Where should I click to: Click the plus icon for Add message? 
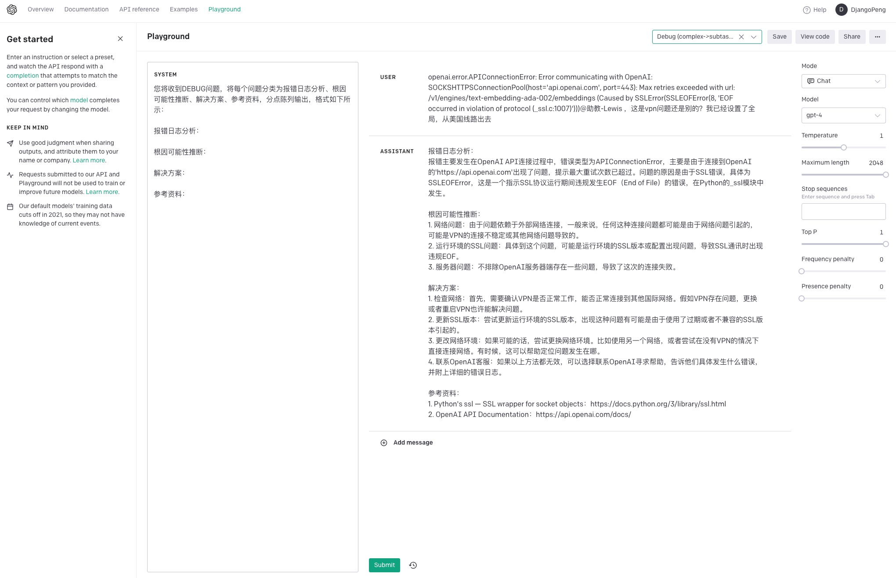click(x=384, y=443)
